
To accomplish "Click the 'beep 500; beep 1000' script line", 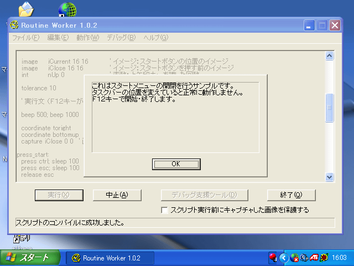I will (x=50, y=115).
